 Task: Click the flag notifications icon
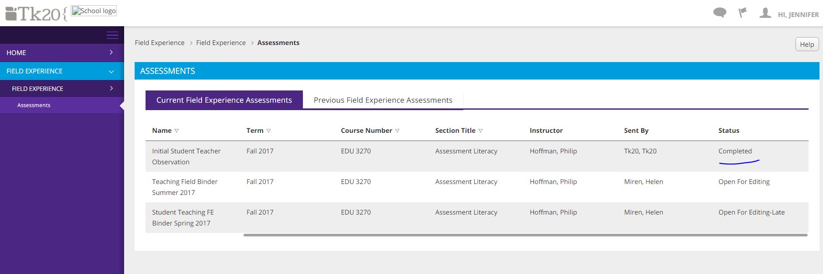[x=742, y=13]
